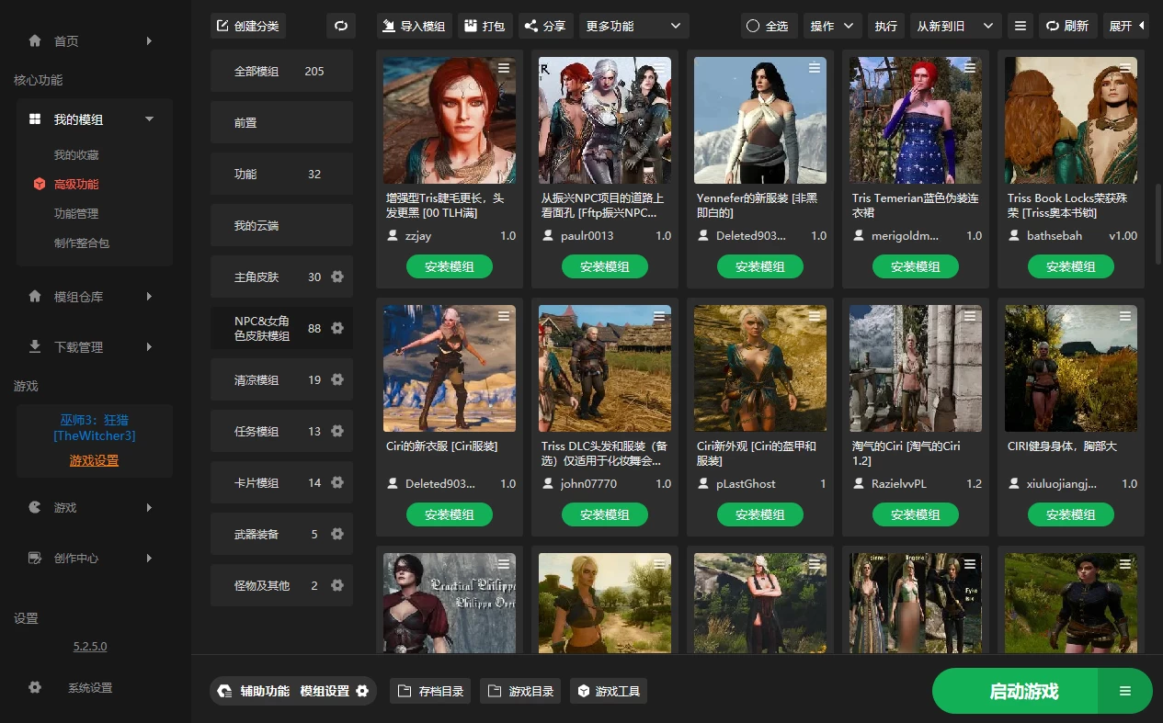Open the 从新到旧 sort dropdown
The height and width of the screenshot is (723, 1163).
(x=951, y=26)
